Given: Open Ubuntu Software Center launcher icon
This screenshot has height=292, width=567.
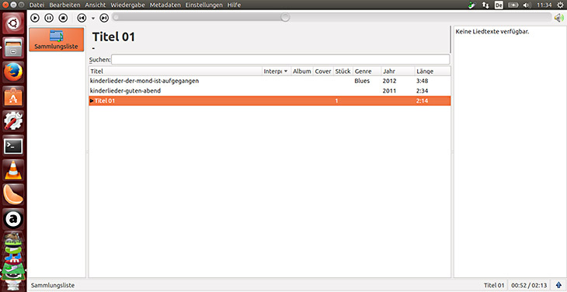Looking at the screenshot, I should (x=13, y=96).
